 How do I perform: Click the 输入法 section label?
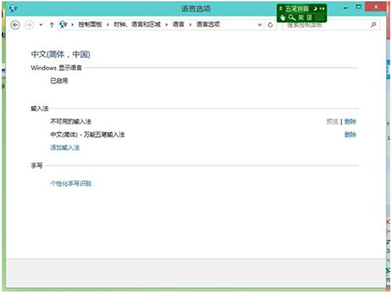click(x=40, y=109)
